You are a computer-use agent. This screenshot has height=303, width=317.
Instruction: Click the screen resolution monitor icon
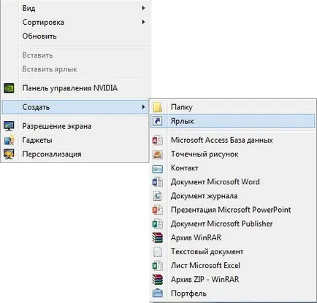[9, 126]
